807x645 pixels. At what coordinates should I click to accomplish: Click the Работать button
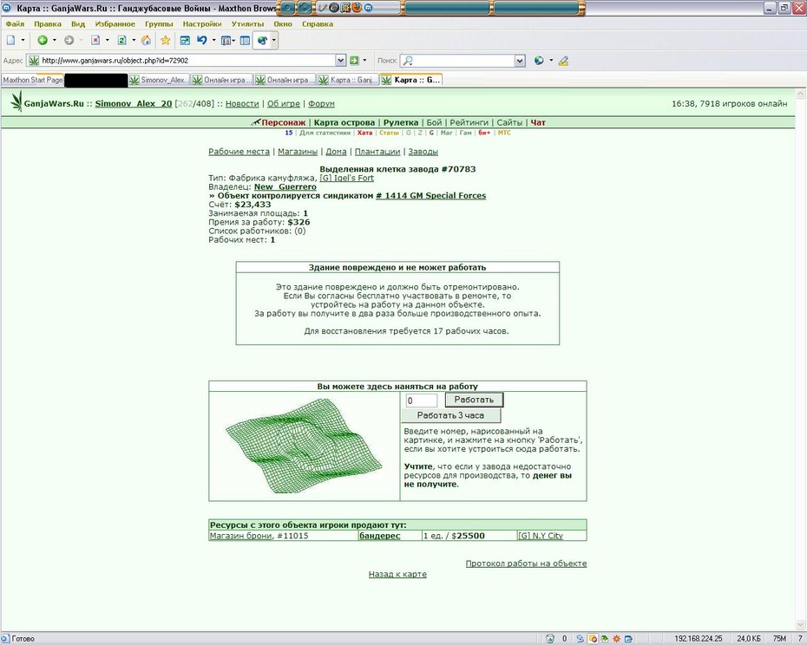474,400
